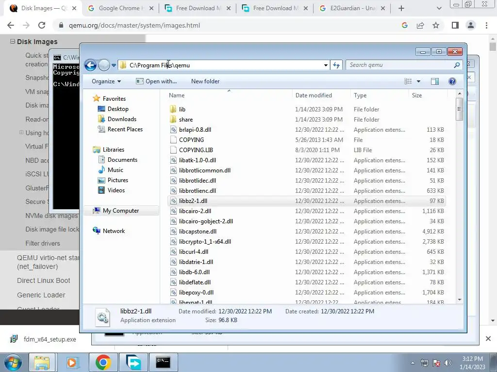Click Chrome reload button

tap(42, 25)
